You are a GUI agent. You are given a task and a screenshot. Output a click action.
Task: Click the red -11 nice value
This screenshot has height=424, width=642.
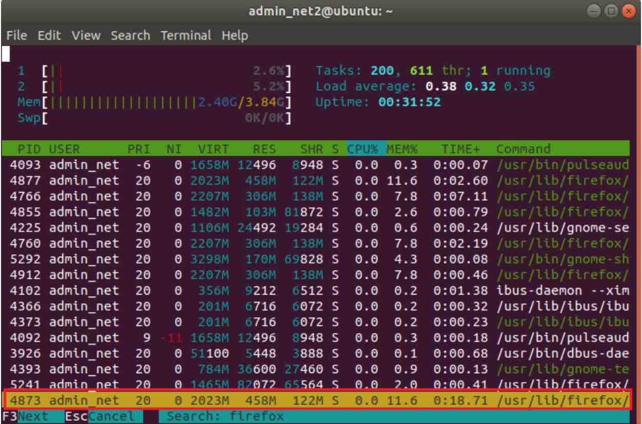click(171, 338)
